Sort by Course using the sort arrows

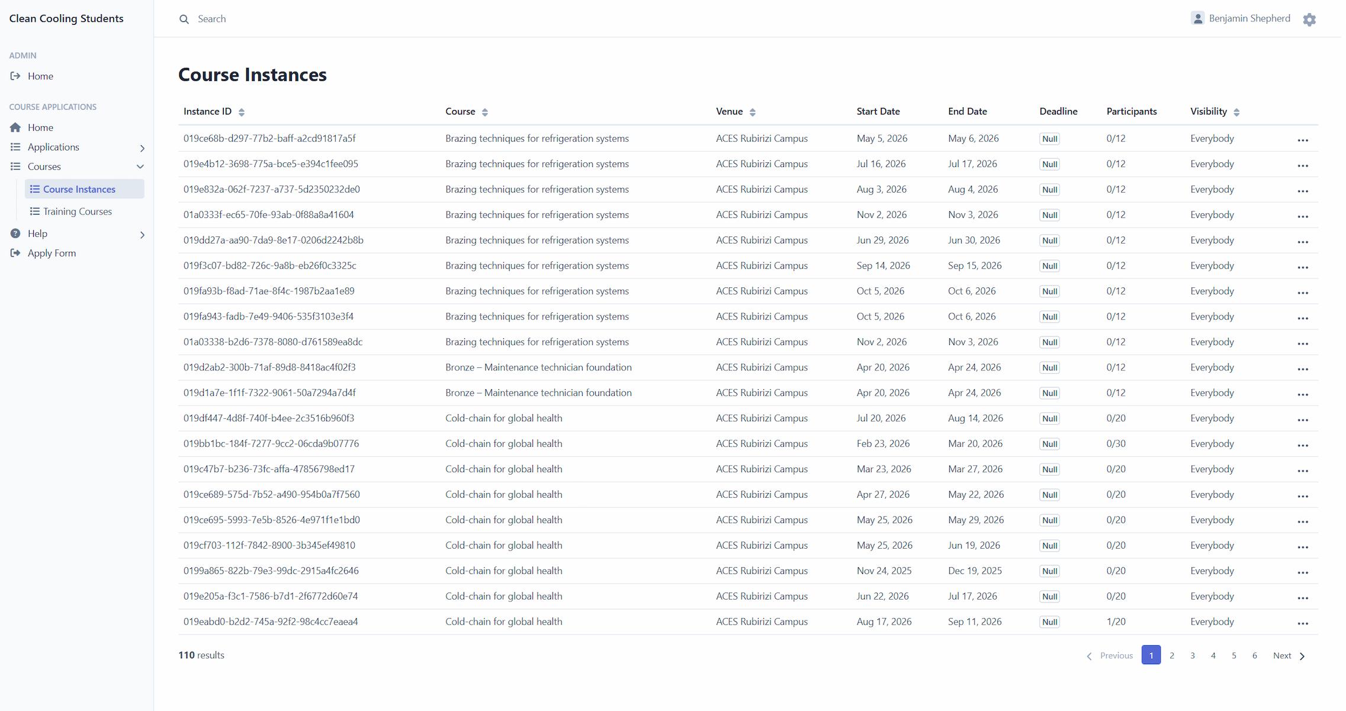pos(484,112)
